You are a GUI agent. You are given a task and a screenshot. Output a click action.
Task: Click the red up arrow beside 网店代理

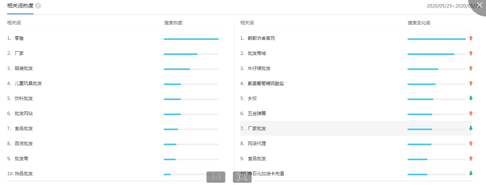click(x=471, y=144)
